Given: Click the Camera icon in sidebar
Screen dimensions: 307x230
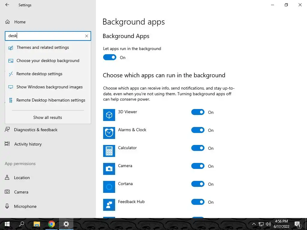Looking at the screenshot, I should 7,192.
